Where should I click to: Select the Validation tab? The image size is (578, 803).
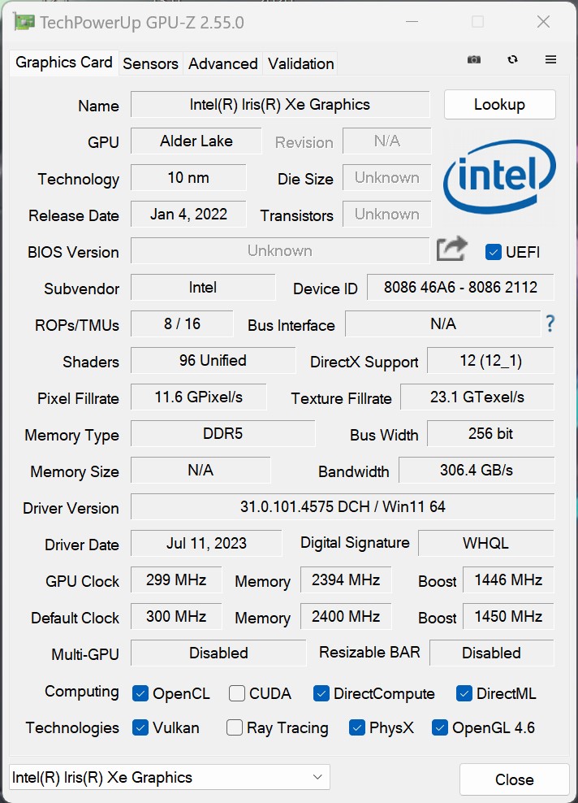[x=300, y=63]
